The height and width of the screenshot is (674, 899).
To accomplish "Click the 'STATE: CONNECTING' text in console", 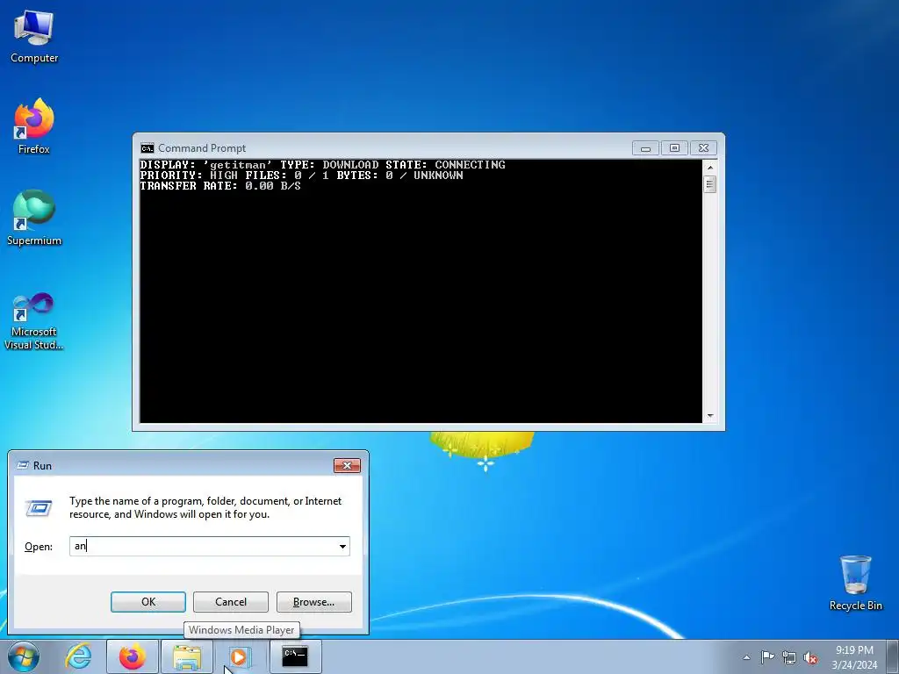I will [x=445, y=165].
